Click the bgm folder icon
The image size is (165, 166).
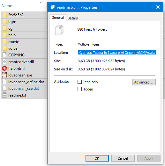(x=4, y=21)
